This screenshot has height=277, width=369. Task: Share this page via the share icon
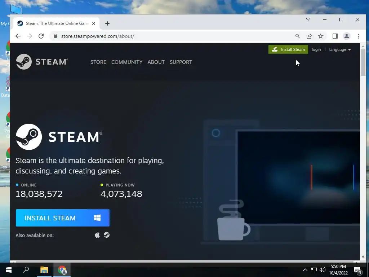click(309, 36)
